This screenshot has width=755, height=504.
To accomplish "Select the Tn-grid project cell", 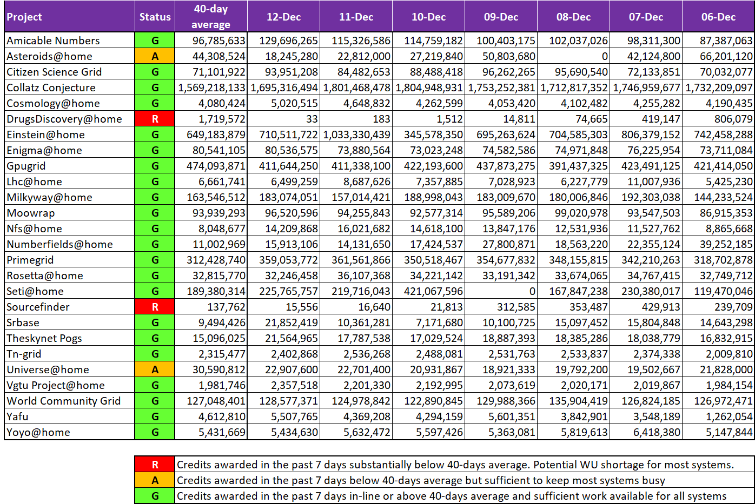I will point(70,354).
